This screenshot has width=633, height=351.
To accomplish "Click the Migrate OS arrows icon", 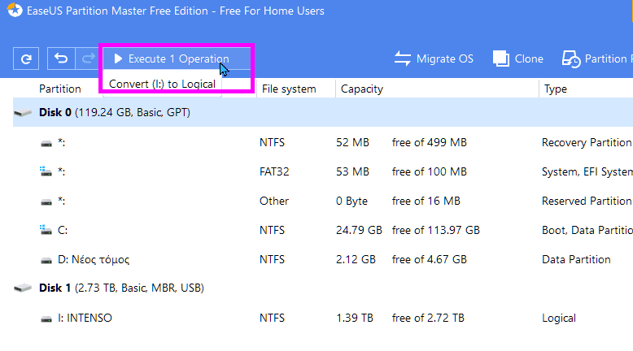I will 403,58.
